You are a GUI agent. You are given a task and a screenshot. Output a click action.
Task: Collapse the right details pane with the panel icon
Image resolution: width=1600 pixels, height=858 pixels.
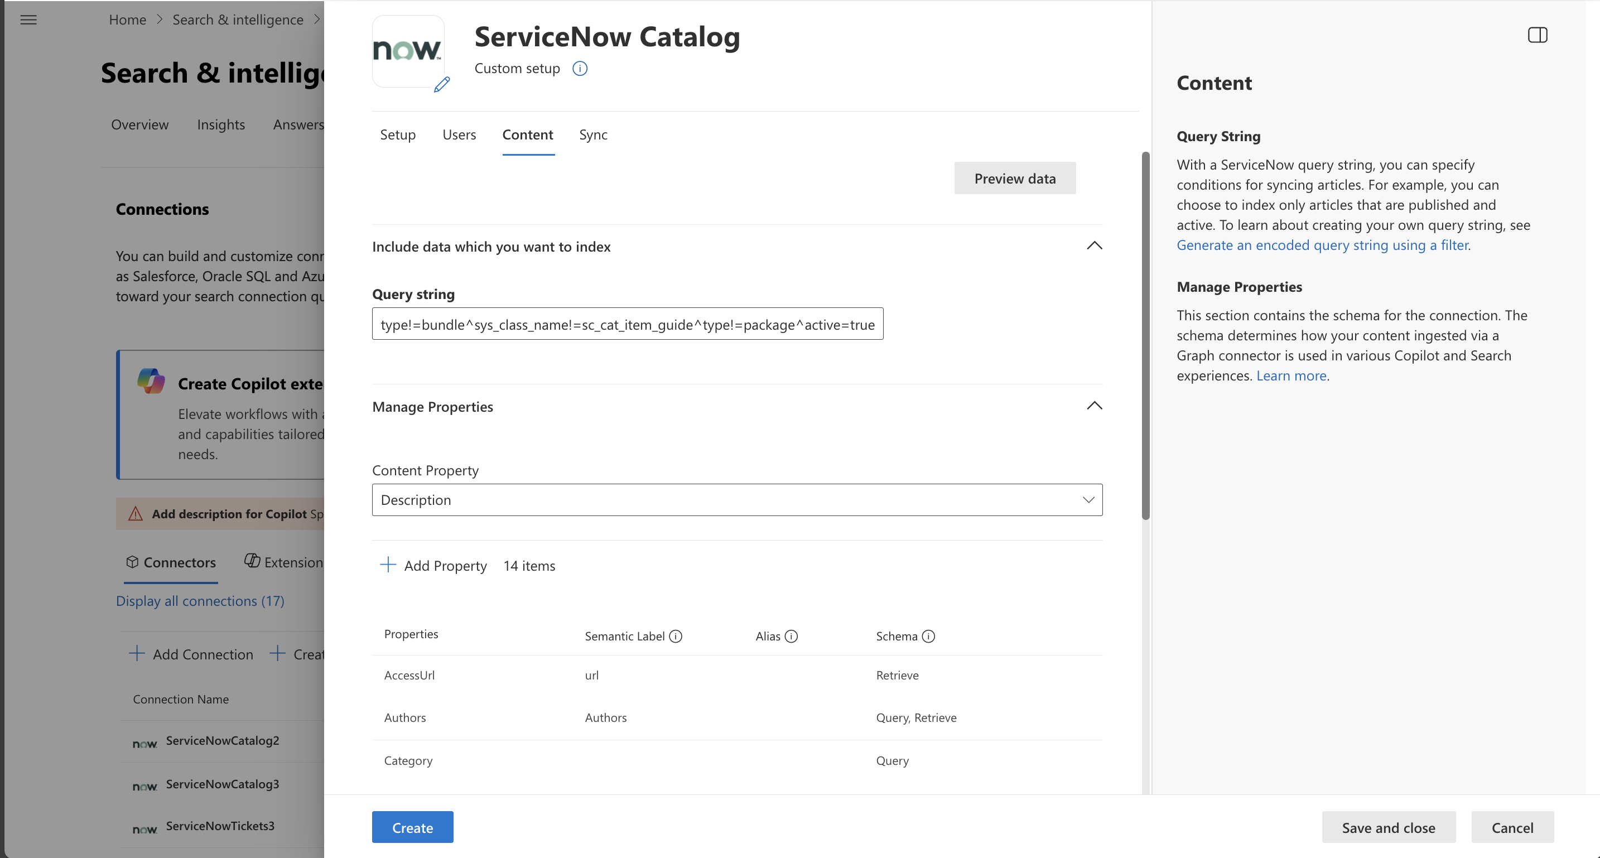tap(1538, 35)
